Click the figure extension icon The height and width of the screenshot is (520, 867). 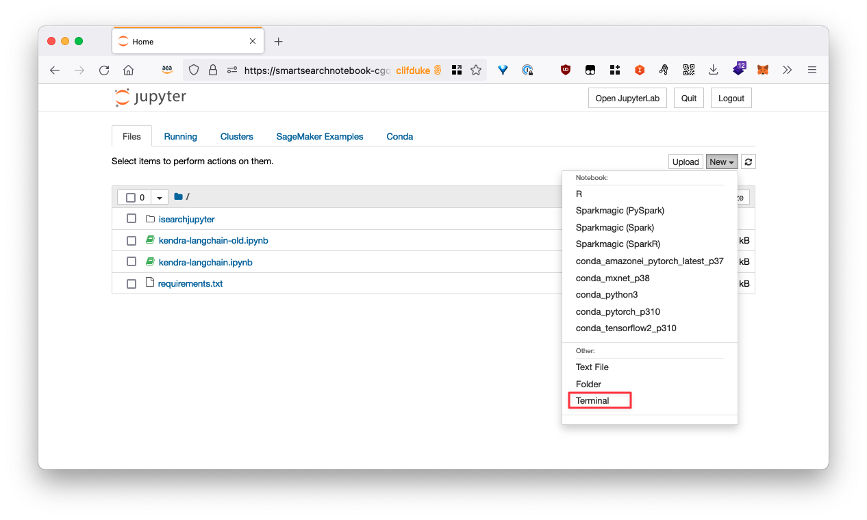coord(664,70)
